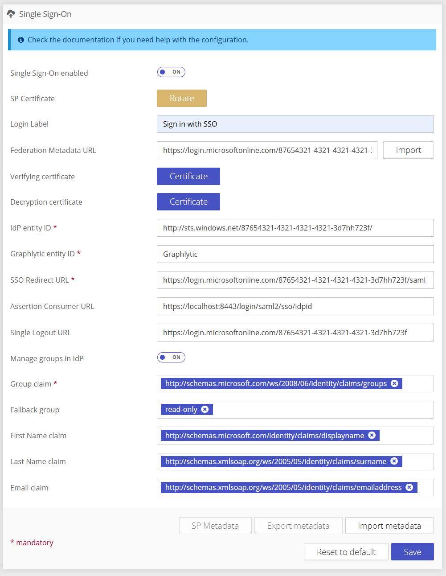Remove the surname claim tag
Viewport: 446px width, 576px height.
(394, 461)
